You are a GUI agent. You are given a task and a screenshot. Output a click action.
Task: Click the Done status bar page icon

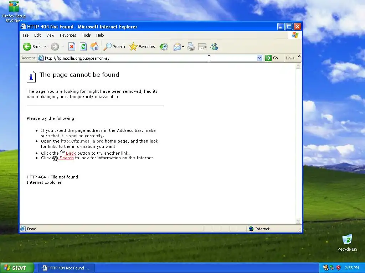pyautogui.click(x=23, y=229)
